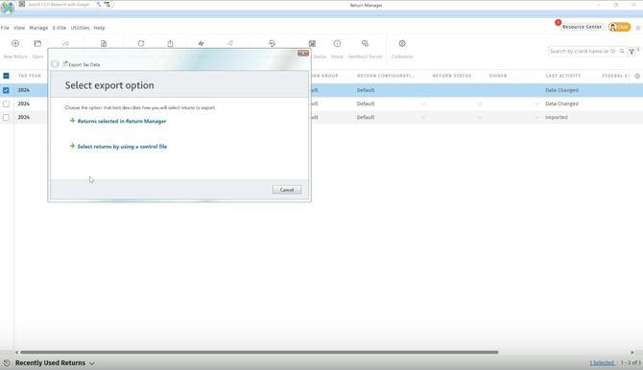The width and height of the screenshot is (643, 370).
Task: Sort by the Tax Year column header
Action: click(x=30, y=76)
